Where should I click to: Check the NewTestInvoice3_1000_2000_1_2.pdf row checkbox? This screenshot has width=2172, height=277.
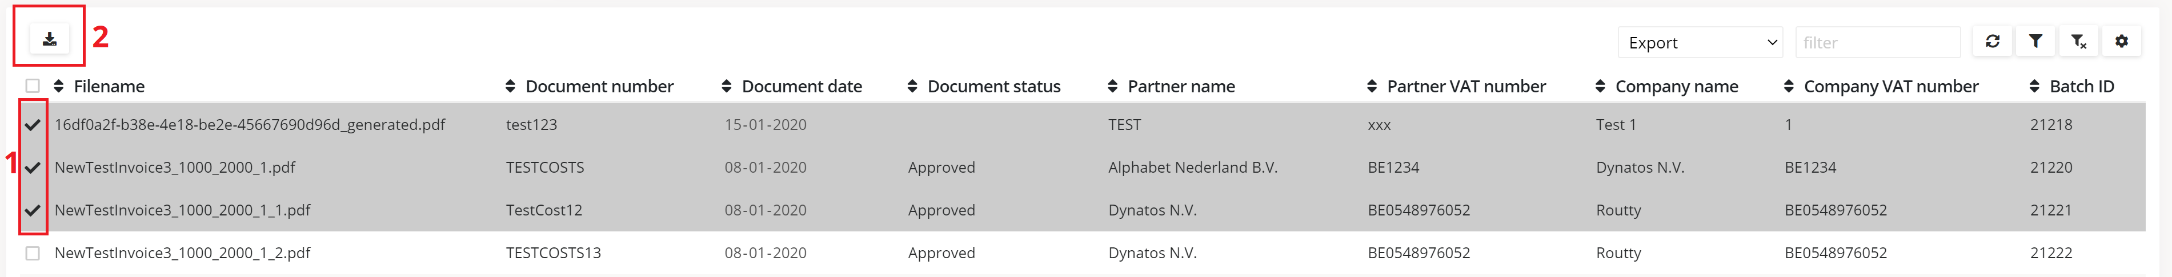click(33, 252)
